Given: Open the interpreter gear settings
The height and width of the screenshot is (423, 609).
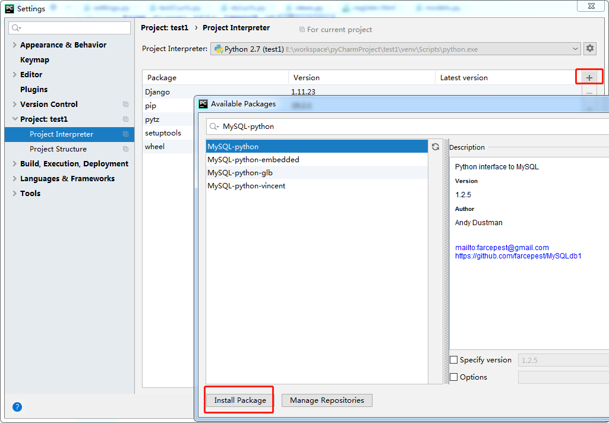Looking at the screenshot, I should click(x=590, y=49).
